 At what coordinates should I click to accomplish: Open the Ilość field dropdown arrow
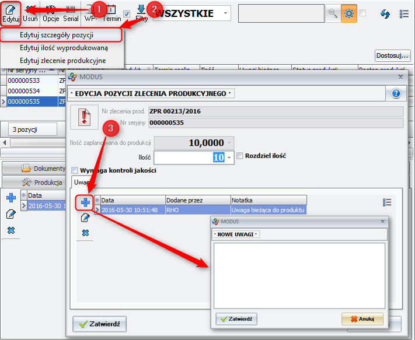click(229, 157)
